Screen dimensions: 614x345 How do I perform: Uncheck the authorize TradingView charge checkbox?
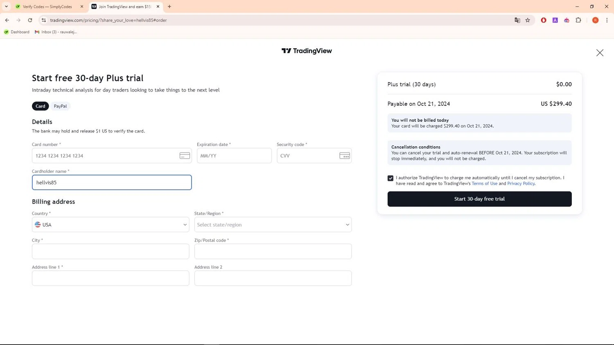pos(391,178)
